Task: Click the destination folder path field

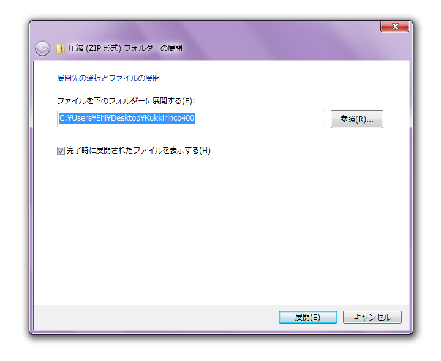Action: click(191, 119)
